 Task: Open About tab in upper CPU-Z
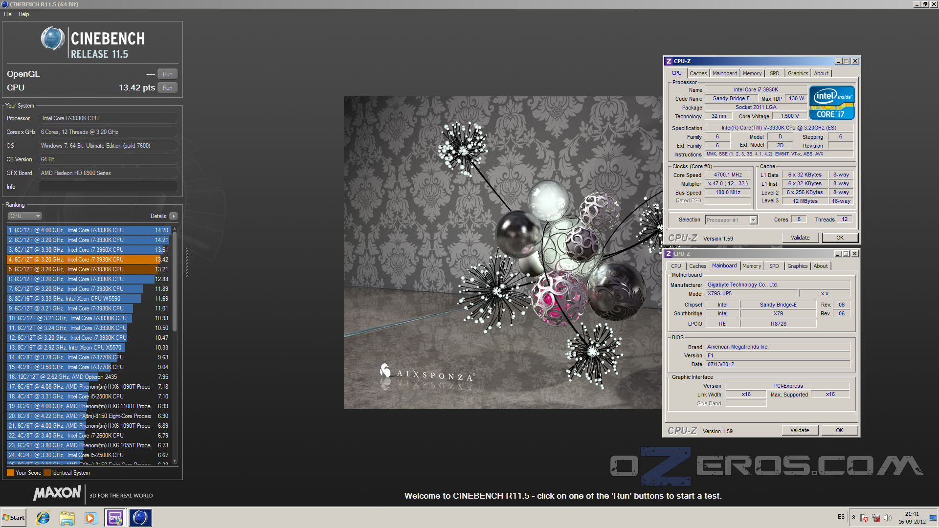pyautogui.click(x=821, y=73)
